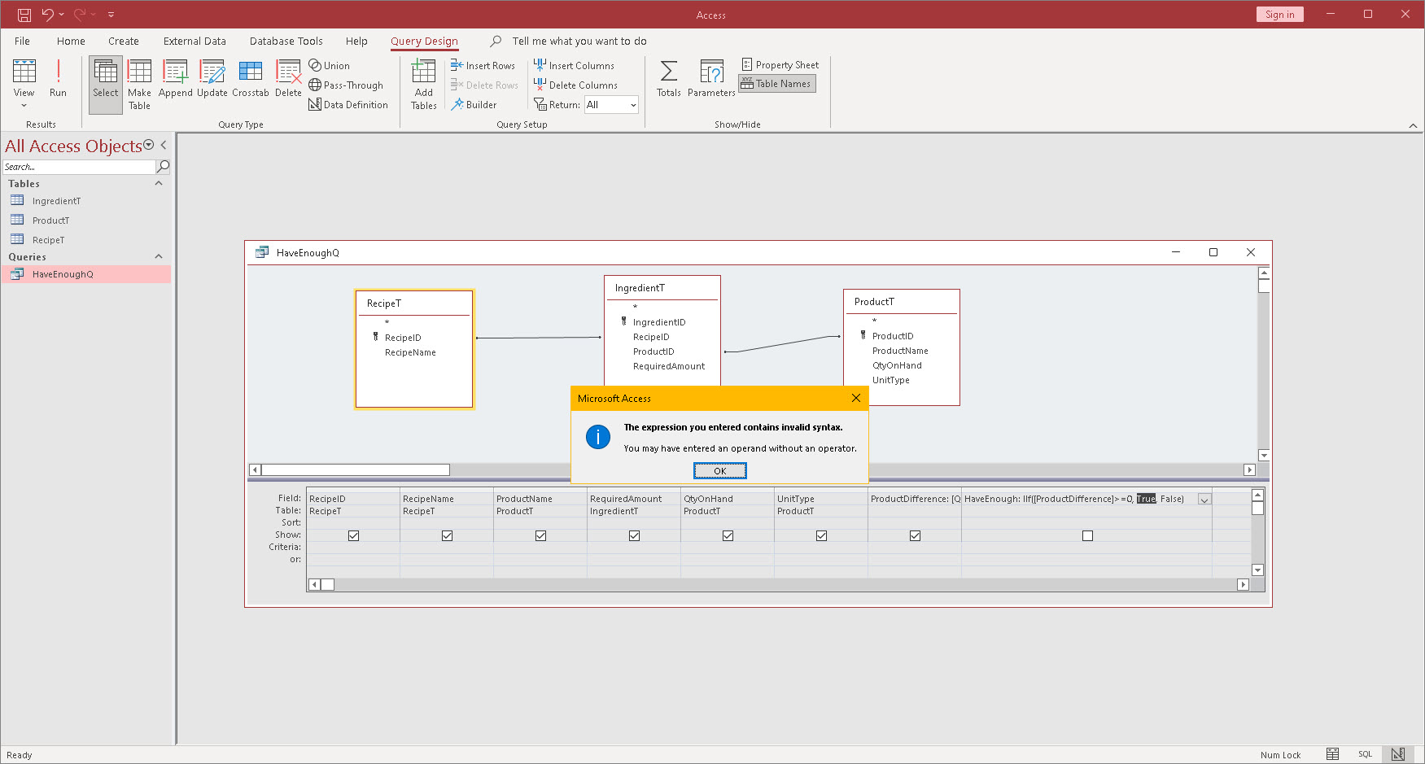The height and width of the screenshot is (764, 1425).
Task: Run the HaveEnoughQ query
Action: [58, 79]
